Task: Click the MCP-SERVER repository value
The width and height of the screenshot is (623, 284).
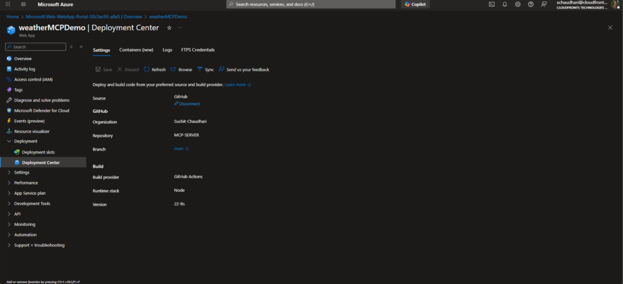Action: (x=186, y=135)
